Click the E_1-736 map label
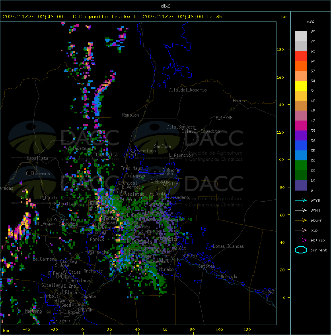This screenshot has height=335, width=331. tap(224, 118)
